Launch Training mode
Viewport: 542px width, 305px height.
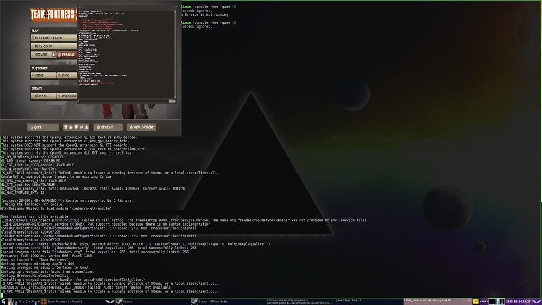[67, 55]
